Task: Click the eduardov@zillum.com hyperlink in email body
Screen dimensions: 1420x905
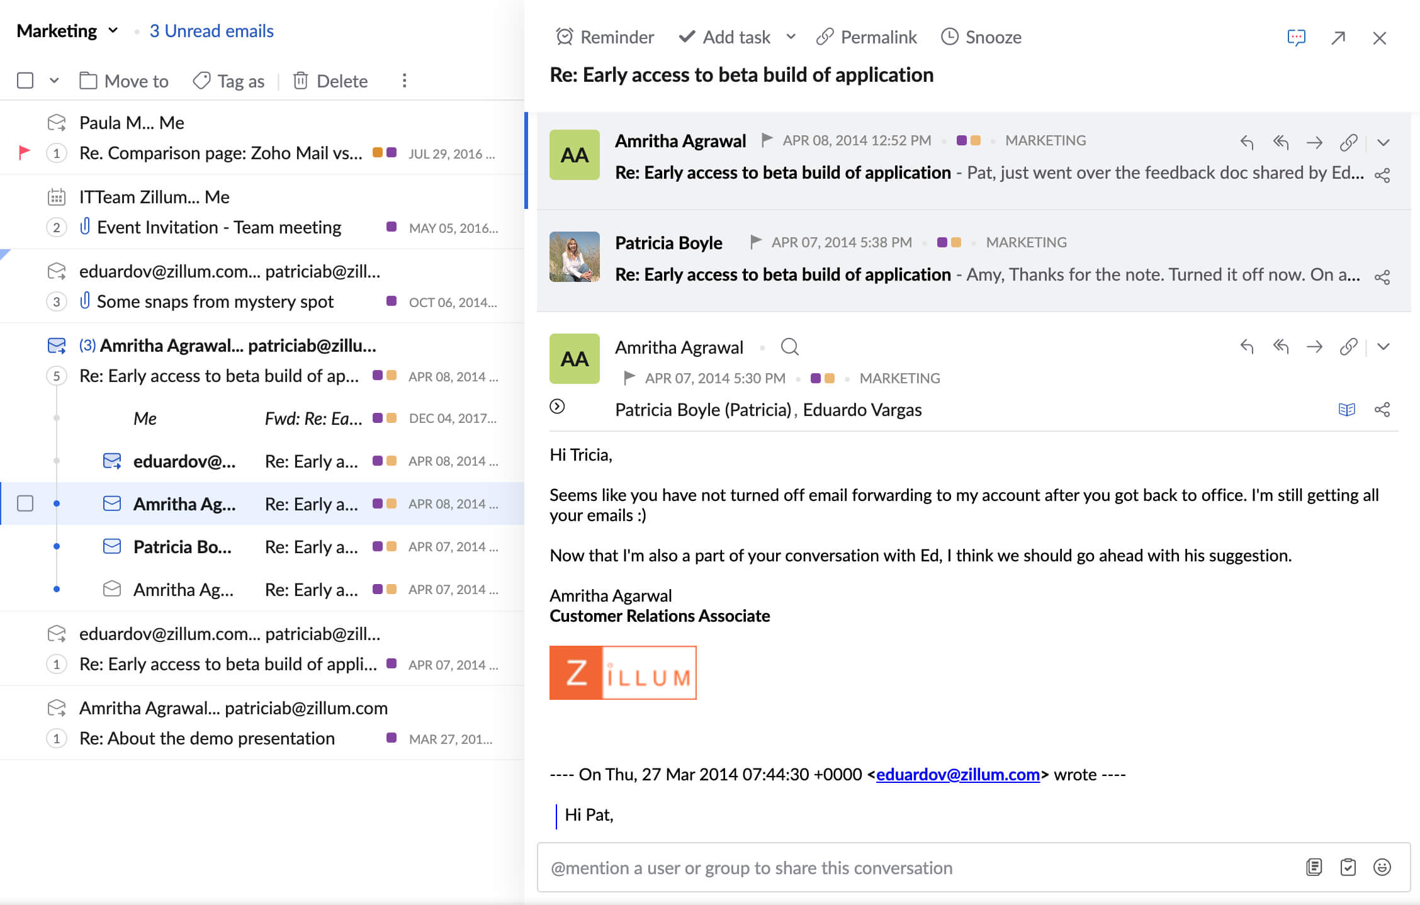Action: click(957, 773)
